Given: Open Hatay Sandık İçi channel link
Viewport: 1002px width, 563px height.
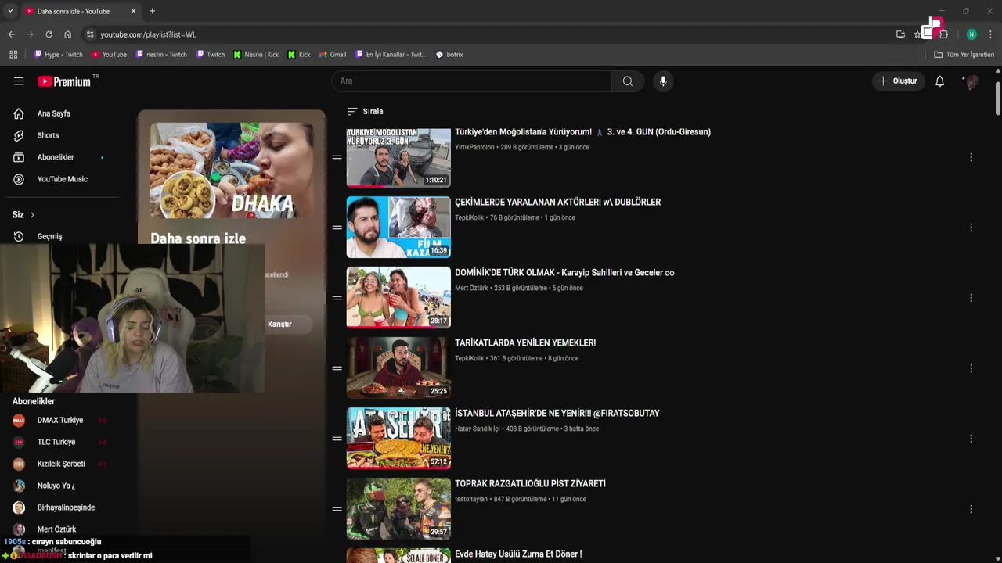Looking at the screenshot, I should 477,429.
